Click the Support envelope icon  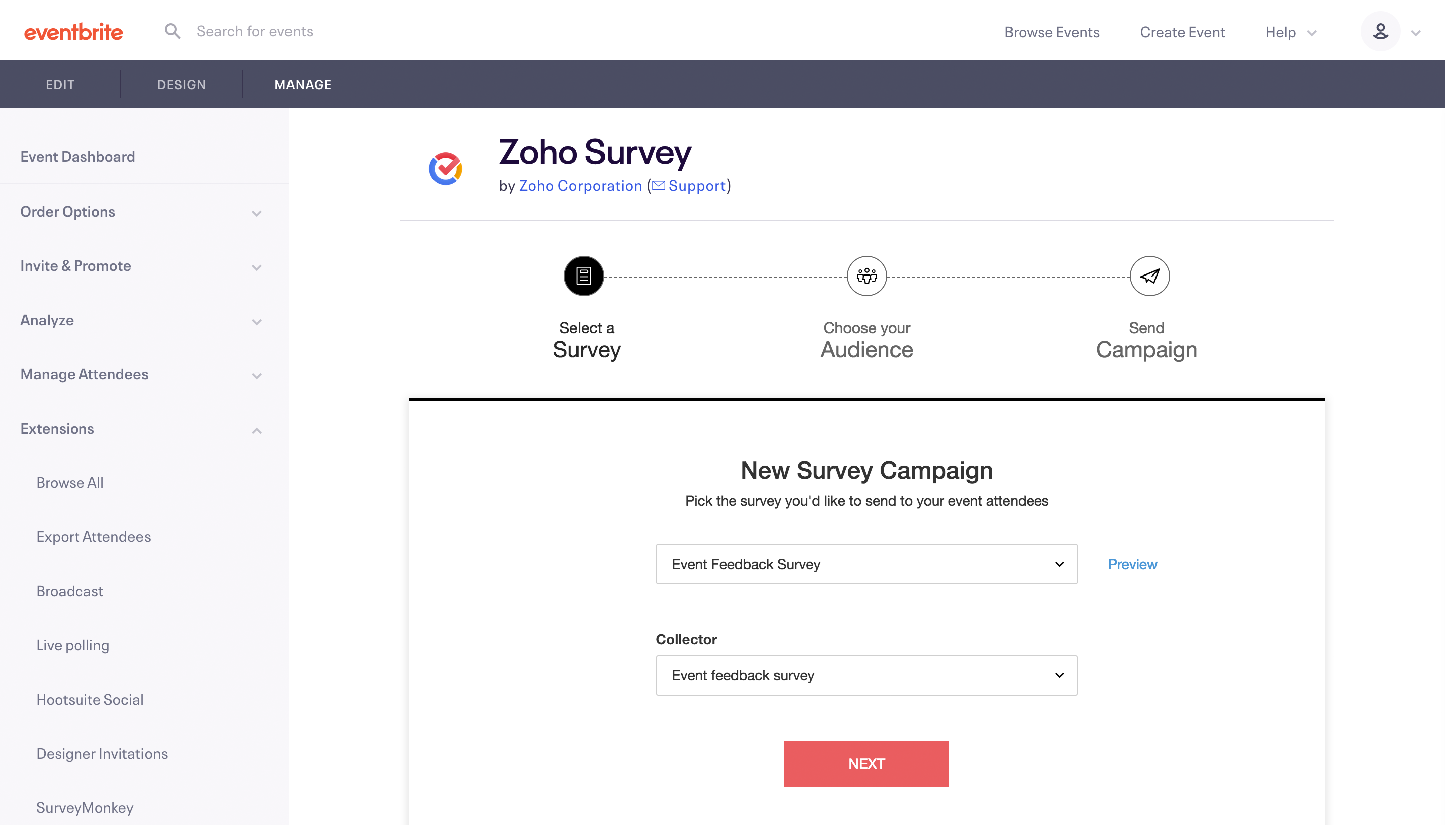pos(659,185)
